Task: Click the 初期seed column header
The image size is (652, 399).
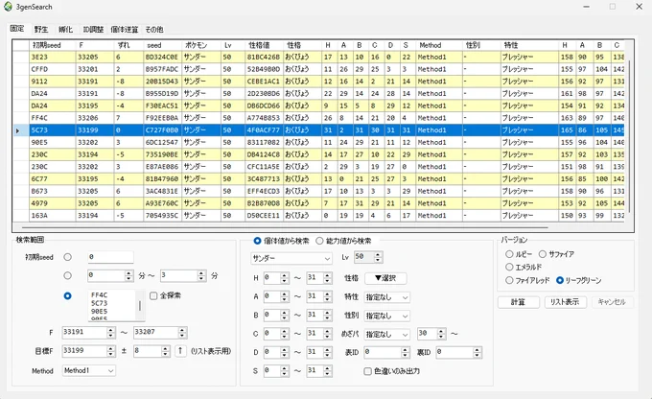Action: pos(53,45)
